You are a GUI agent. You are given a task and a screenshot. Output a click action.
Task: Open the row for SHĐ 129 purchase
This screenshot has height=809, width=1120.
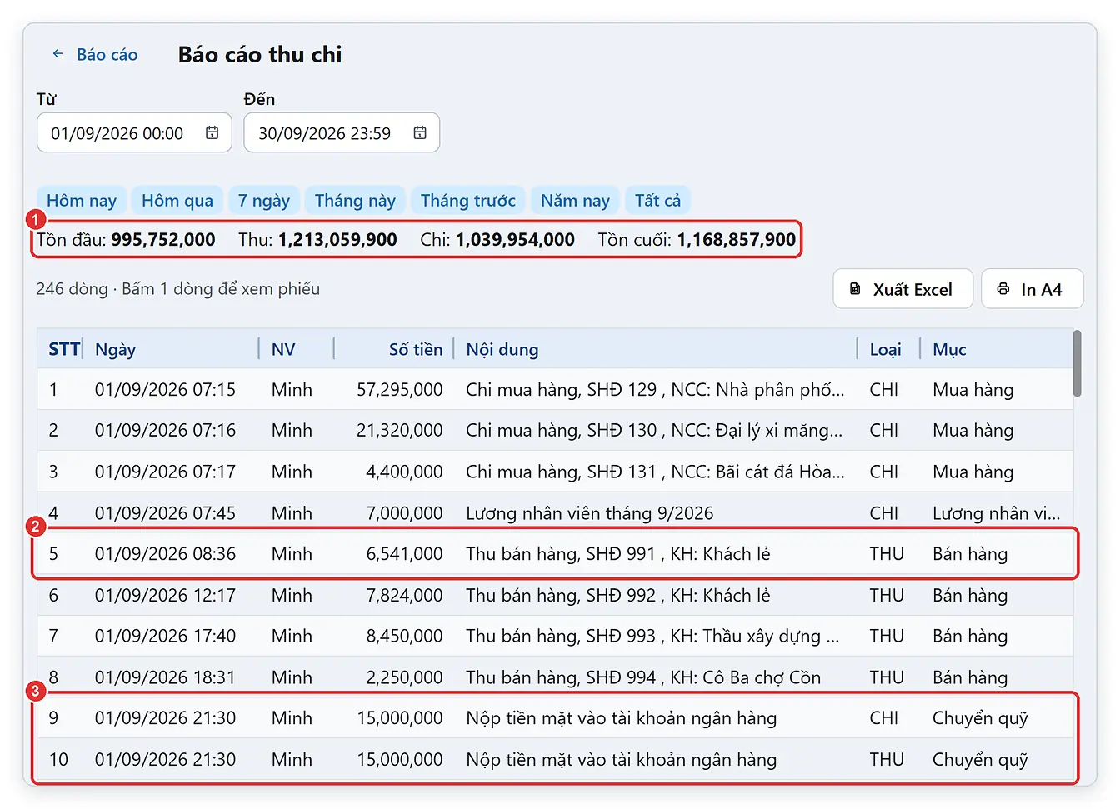pyautogui.click(x=555, y=389)
